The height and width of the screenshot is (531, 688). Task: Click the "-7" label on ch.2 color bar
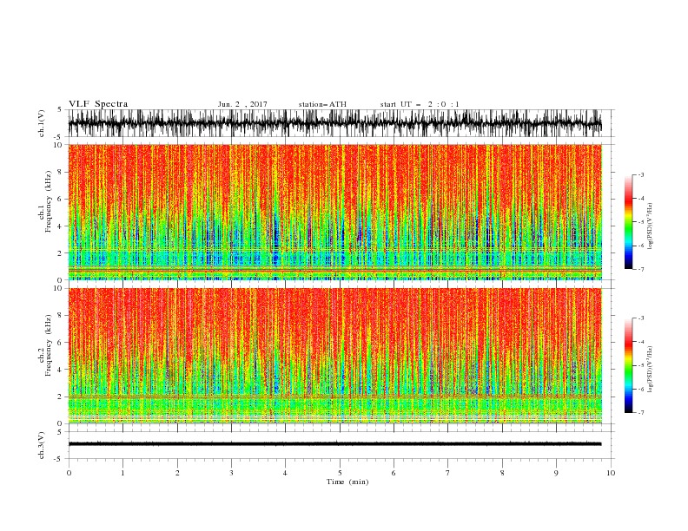[640, 412]
